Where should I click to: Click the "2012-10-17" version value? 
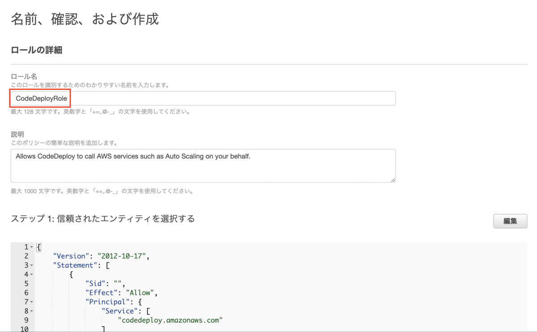pos(121,256)
